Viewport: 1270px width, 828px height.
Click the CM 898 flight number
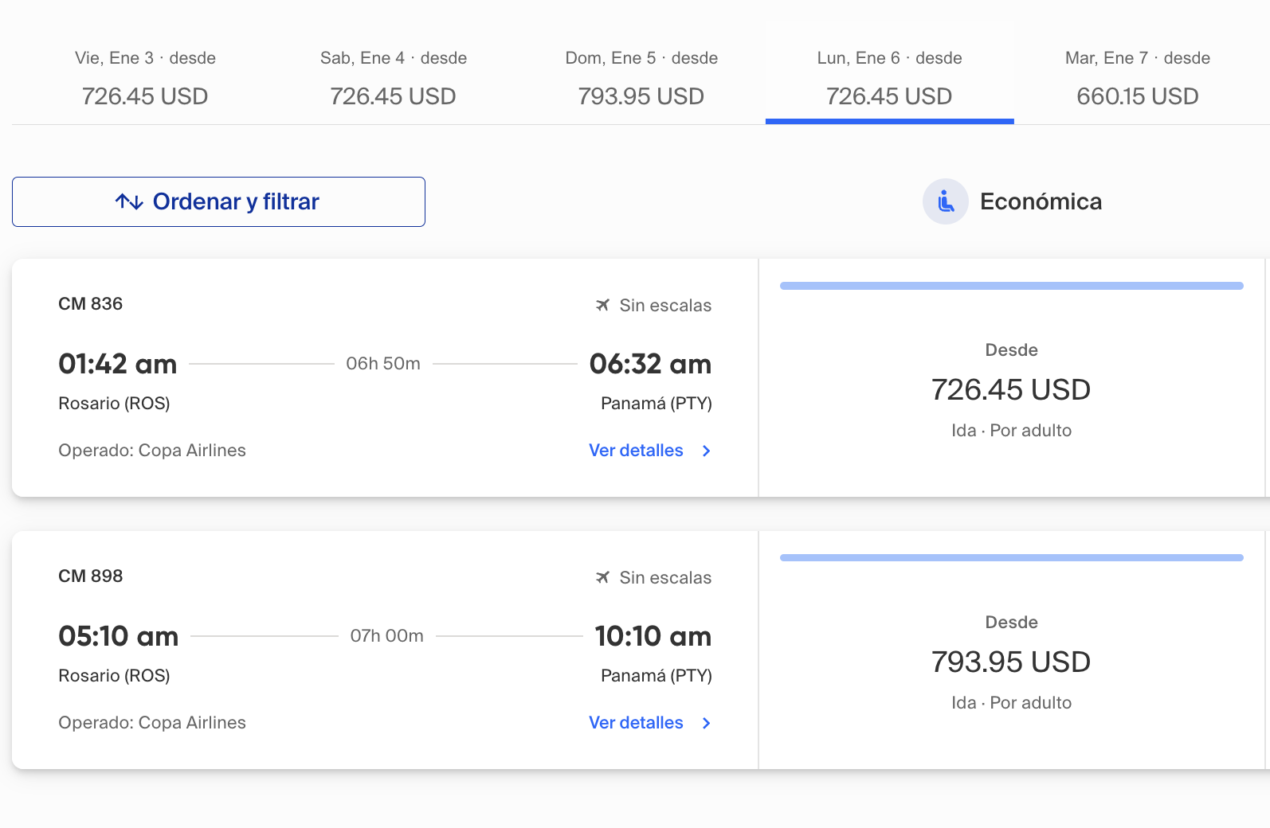tap(90, 576)
